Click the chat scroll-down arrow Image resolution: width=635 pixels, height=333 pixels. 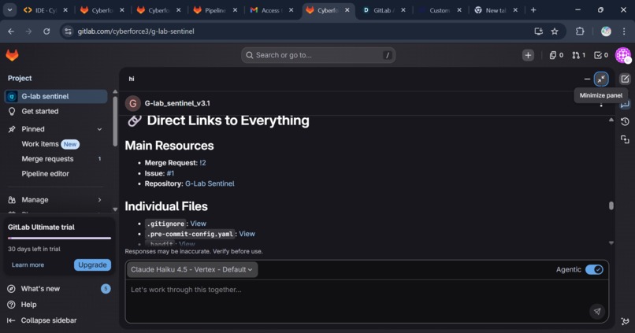click(611, 242)
